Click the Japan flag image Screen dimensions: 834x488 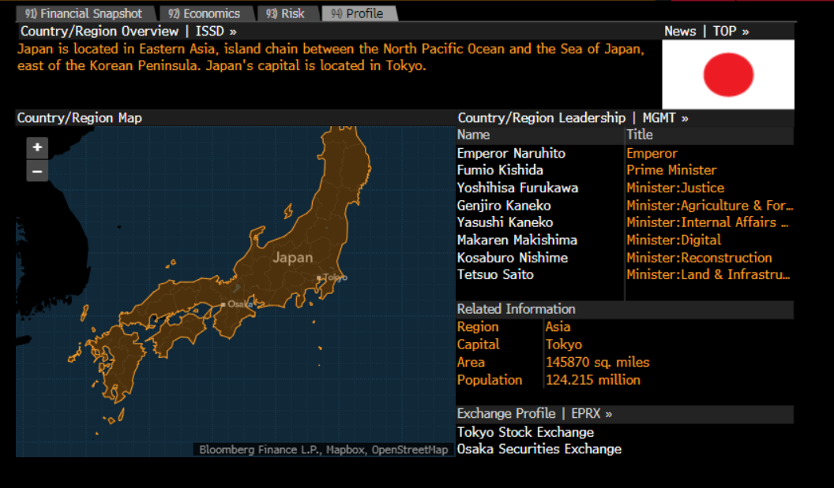pyautogui.click(x=728, y=74)
